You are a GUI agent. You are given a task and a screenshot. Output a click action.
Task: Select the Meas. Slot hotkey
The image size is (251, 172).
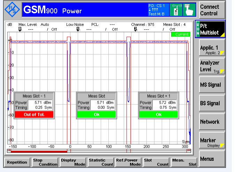click(x=184, y=162)
